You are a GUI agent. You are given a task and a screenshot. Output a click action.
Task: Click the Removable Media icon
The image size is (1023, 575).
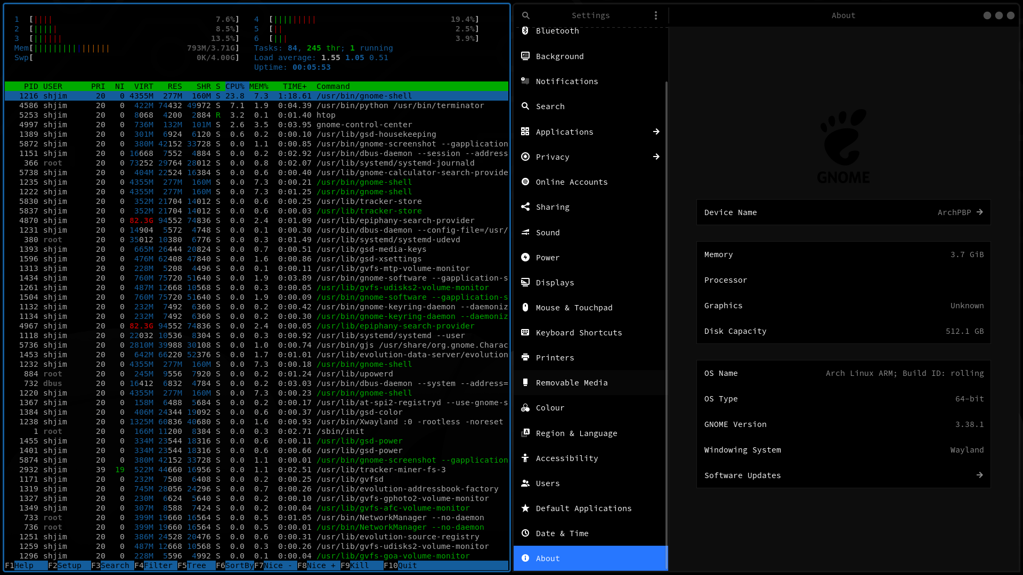525,382
